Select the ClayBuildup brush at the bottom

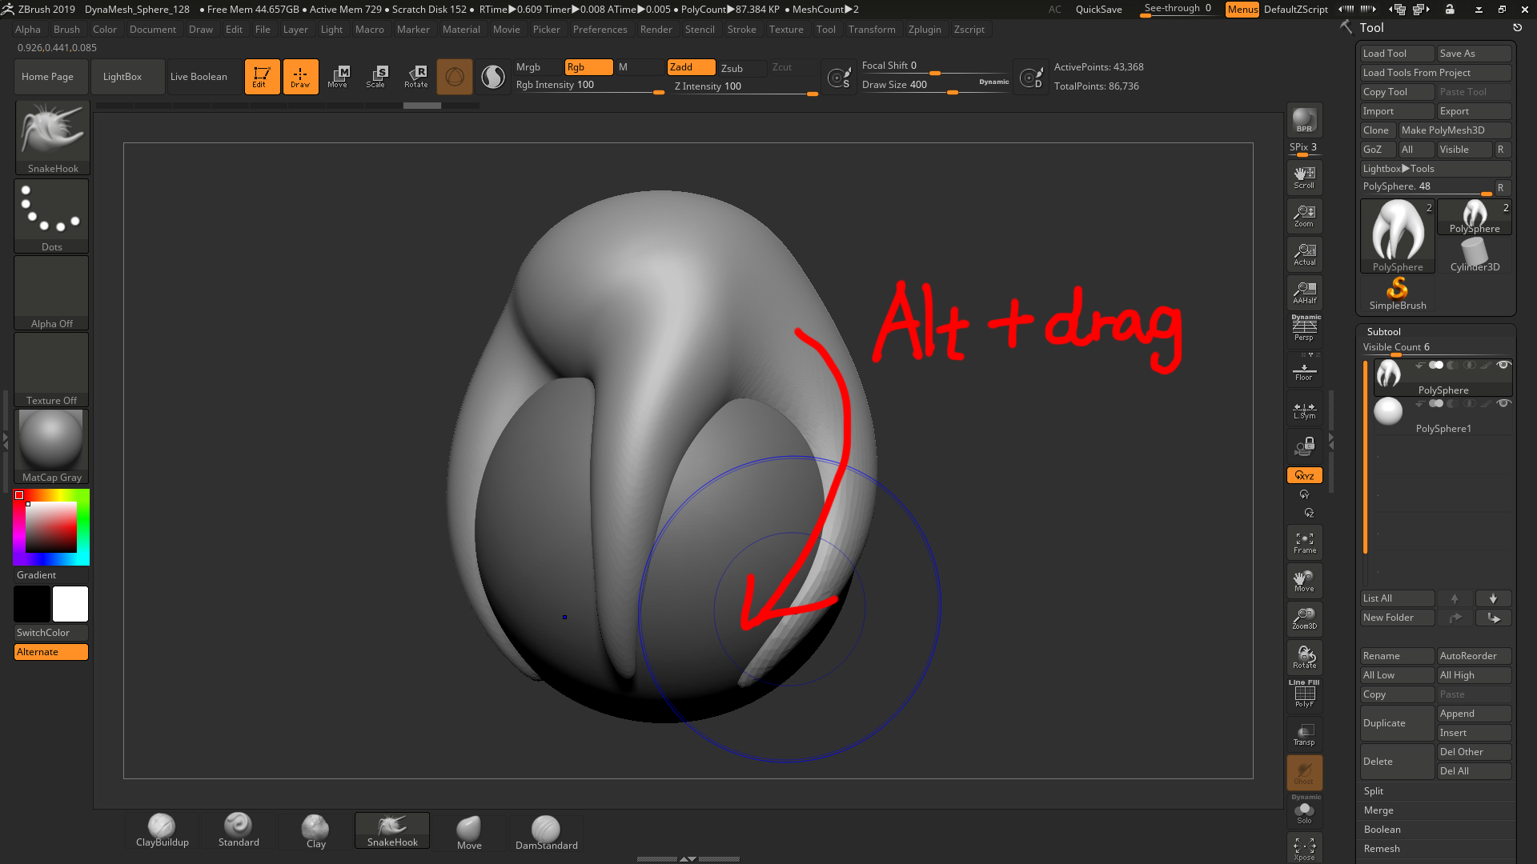[x=162, y=830]
